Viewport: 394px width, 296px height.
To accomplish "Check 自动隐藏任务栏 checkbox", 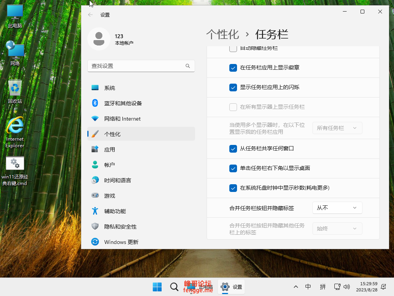I will (x=233, y=48).
